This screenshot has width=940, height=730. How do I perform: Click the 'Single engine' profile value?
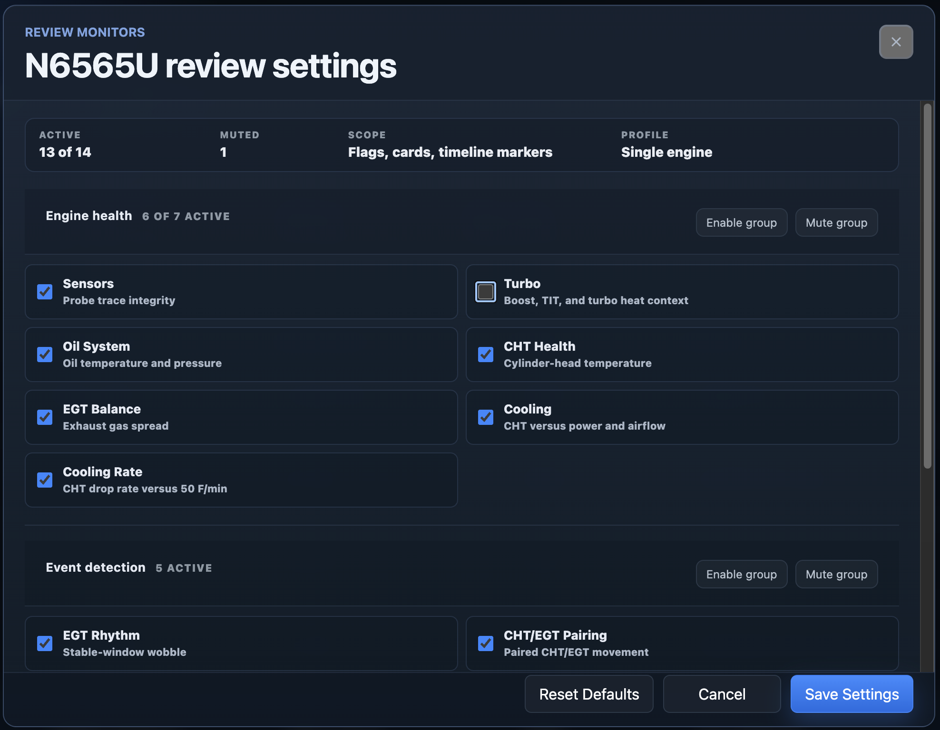666,152
